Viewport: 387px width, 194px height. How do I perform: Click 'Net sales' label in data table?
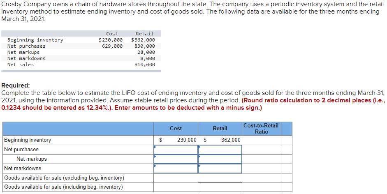click(x=21, y=65)
